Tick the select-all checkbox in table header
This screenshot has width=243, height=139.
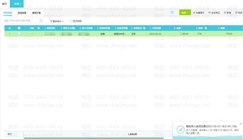tap(19, 28)
